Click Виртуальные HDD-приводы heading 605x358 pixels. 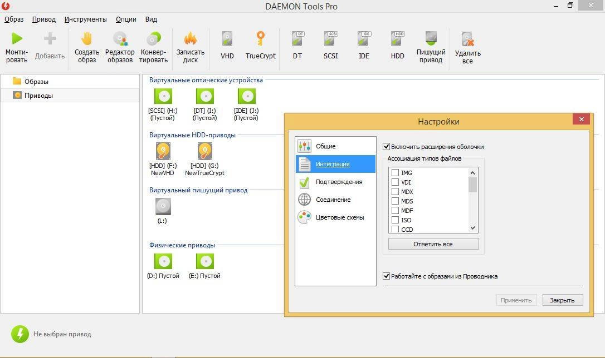point(192,135)
